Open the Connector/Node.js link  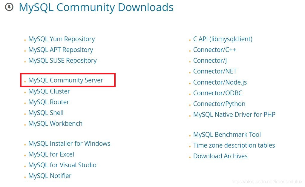pyautogui.click(x=220, y=82)
